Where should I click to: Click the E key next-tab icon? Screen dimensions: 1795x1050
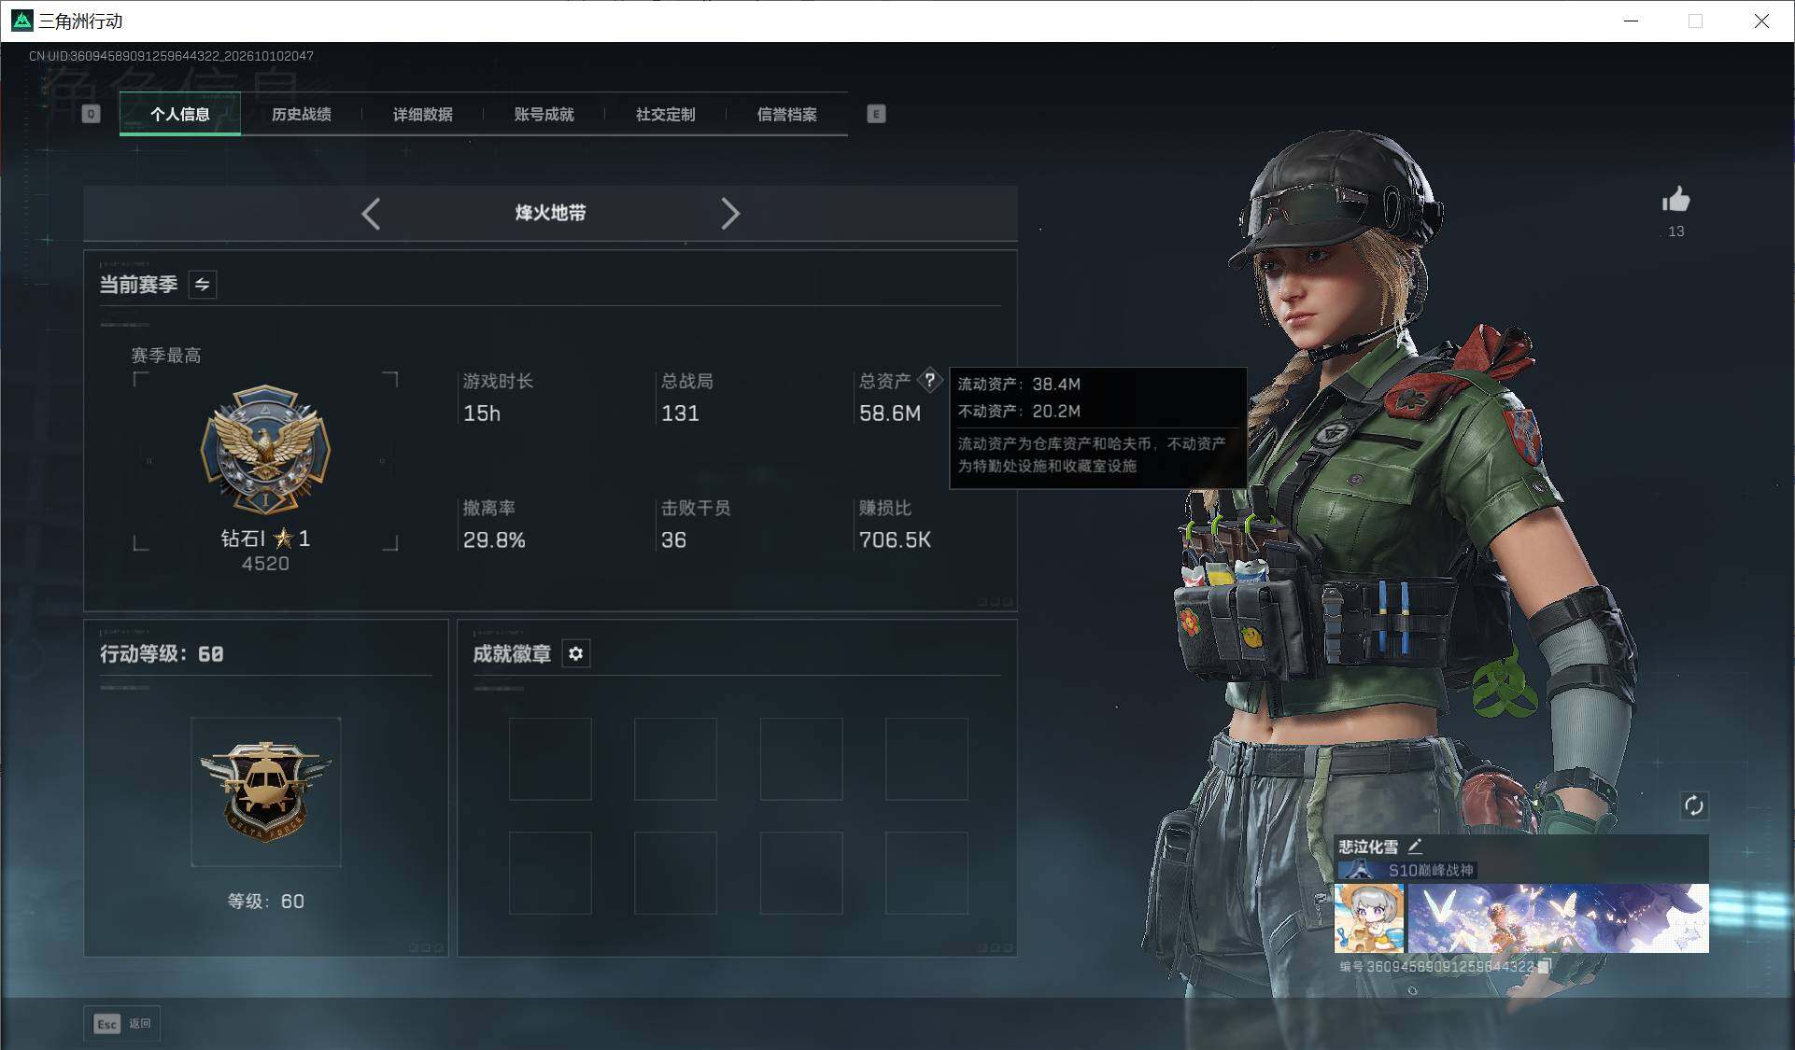[x=876, y=114]
